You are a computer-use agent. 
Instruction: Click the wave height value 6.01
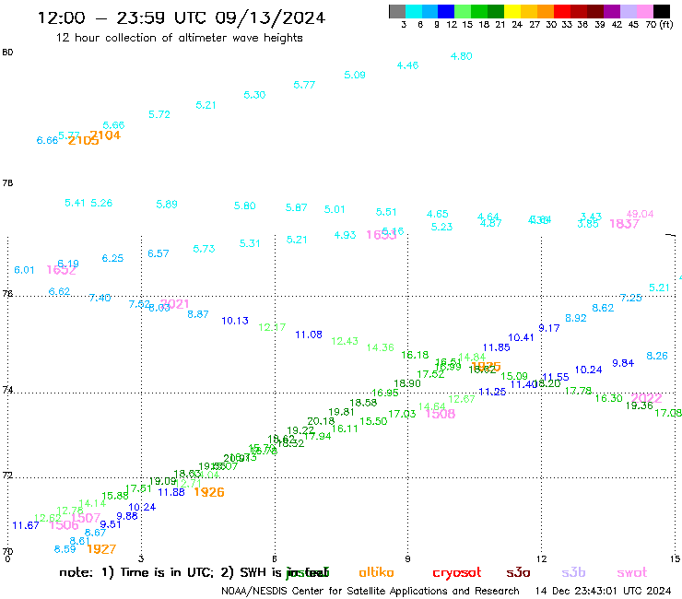[x=24, y=270]
